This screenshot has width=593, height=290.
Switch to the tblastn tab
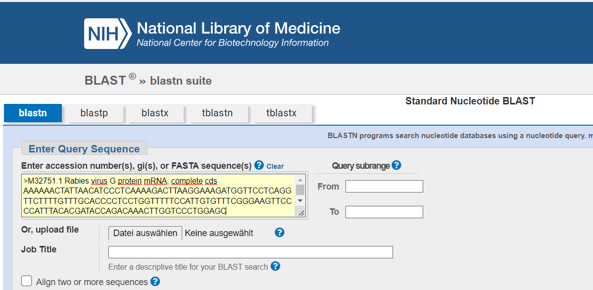[x=218, y=113]
